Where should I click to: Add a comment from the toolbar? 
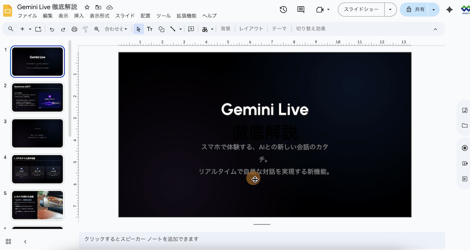click(191, 29)
